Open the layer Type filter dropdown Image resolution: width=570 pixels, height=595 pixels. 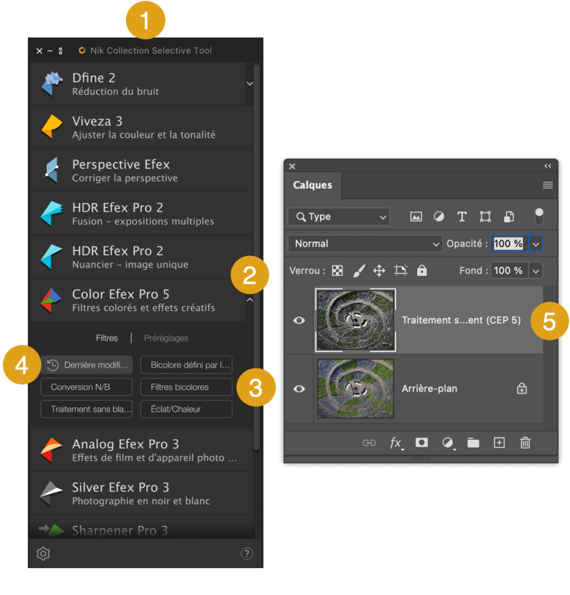(339, 217)
